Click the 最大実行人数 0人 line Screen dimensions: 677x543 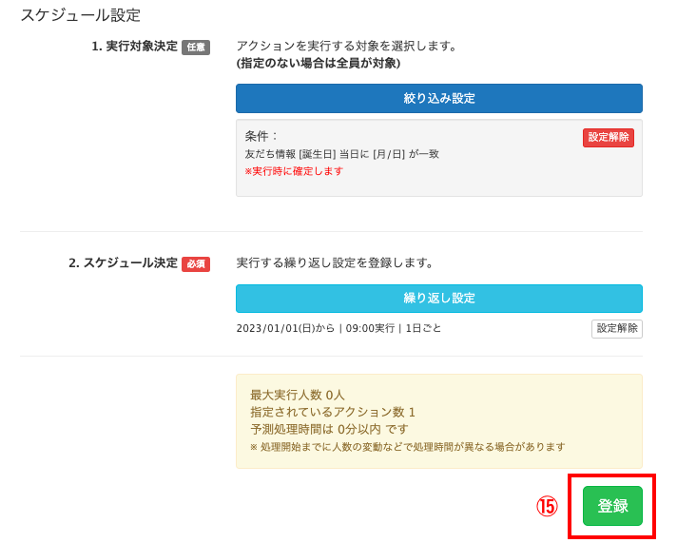click(x=298, y=395)
